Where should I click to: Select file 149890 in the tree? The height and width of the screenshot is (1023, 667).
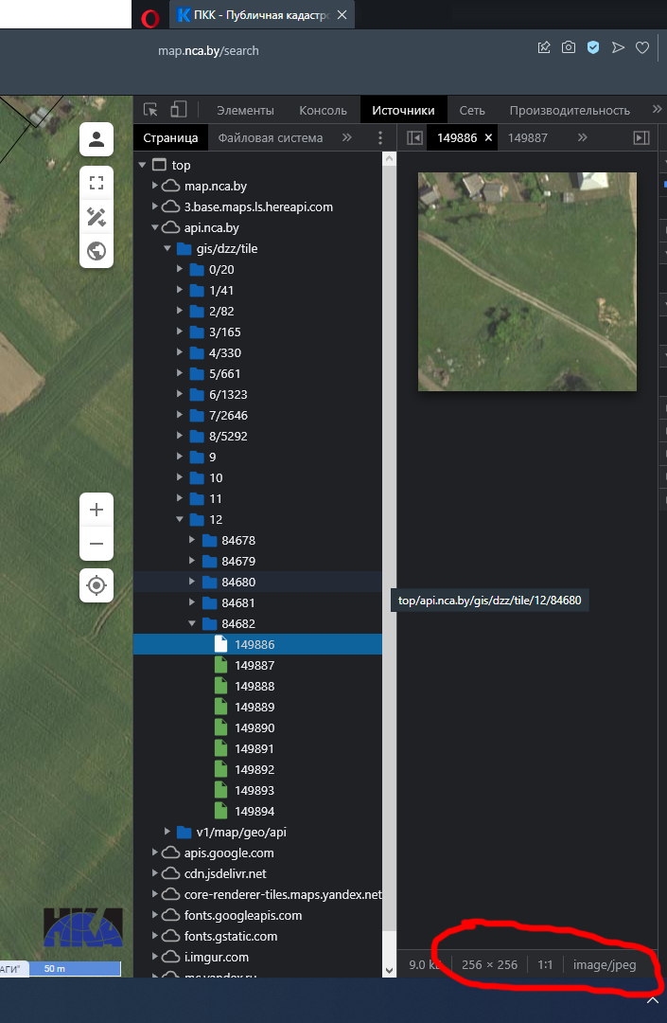pos(255,727)
